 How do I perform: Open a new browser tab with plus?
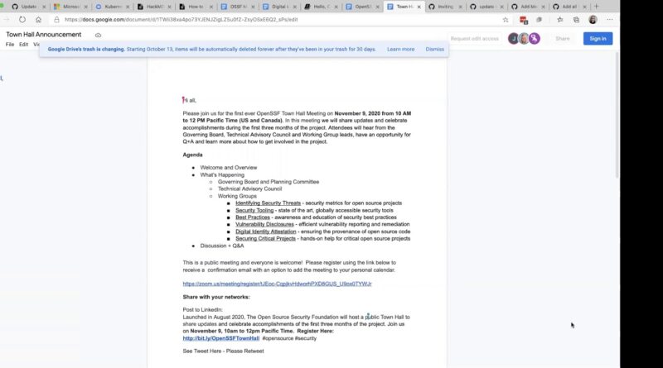pos(597,7)
